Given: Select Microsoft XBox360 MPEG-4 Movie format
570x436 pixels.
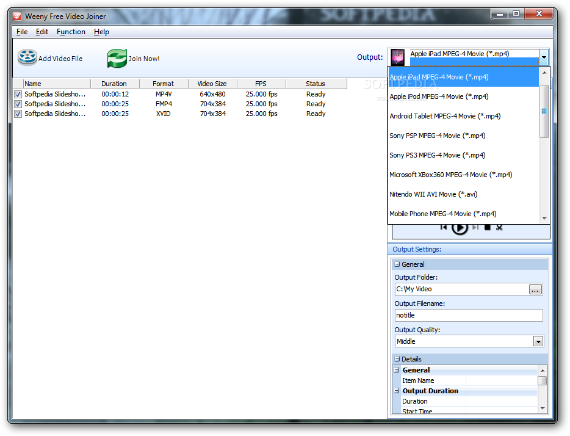Looking at the screenshot, I should [463, 175].
